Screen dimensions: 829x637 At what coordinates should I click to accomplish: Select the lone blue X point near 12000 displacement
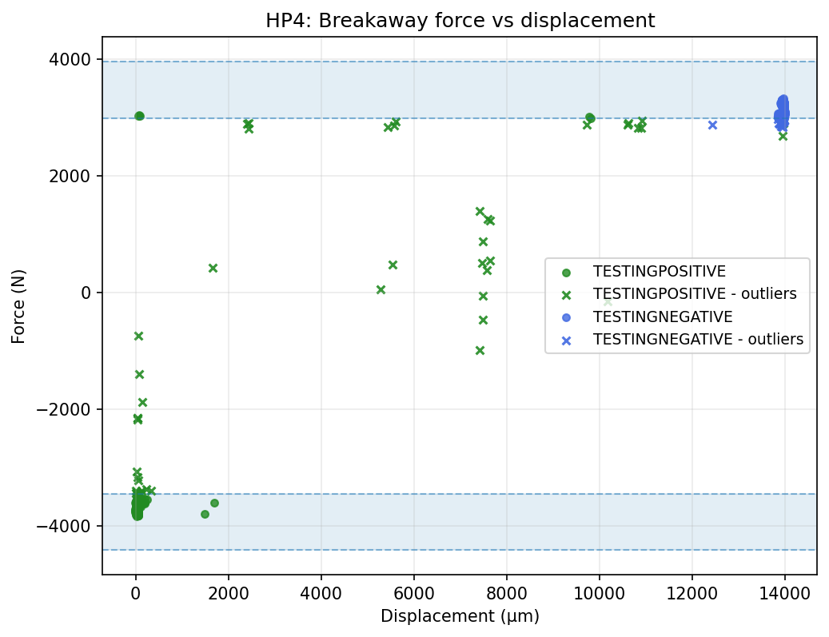point(712,125)
